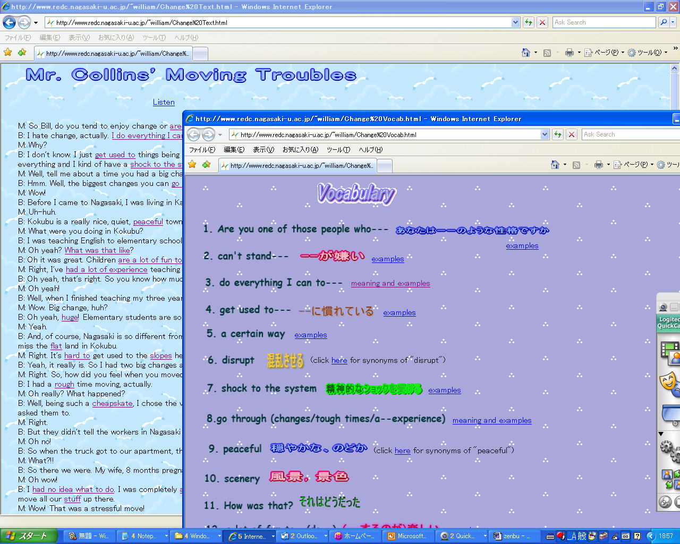Open the ファイル(F) menu in the Vocab window
Screen dimensions: 680x544
coord(202,150)
